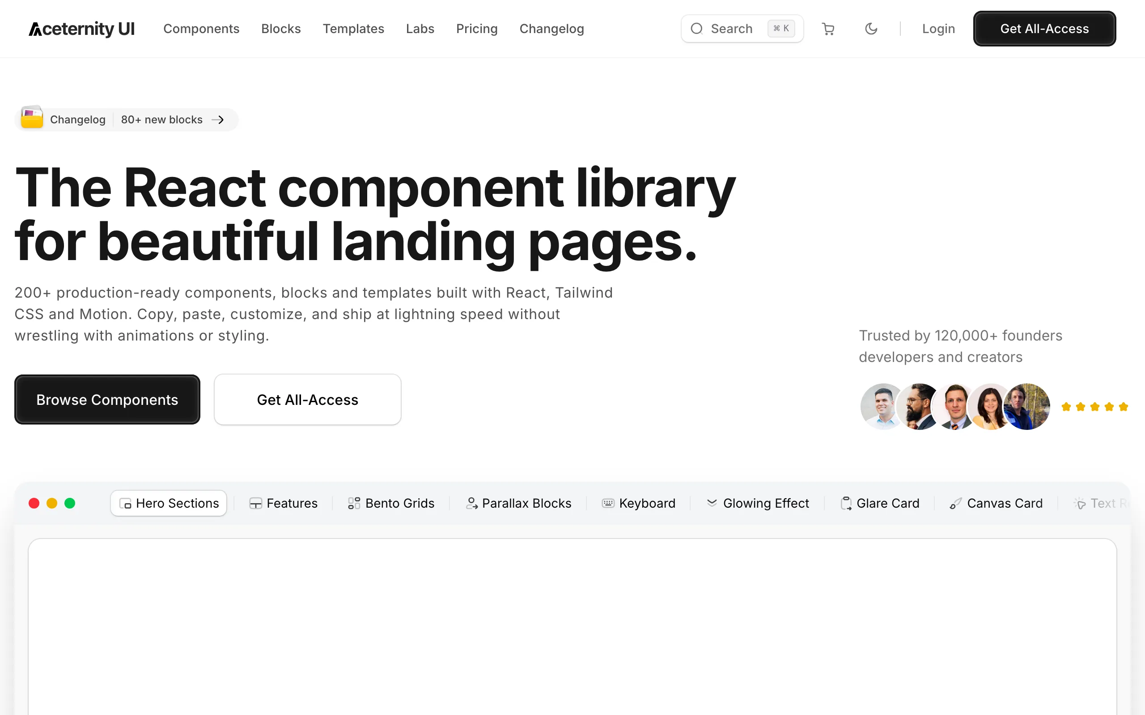Navigate to the Pricing page
1145x715 pixels.
click(477, 29)
